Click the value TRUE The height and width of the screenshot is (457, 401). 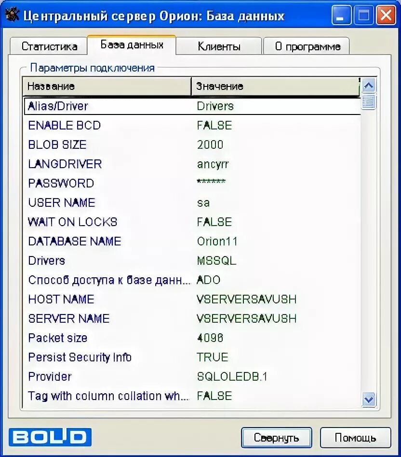(212, 357)
